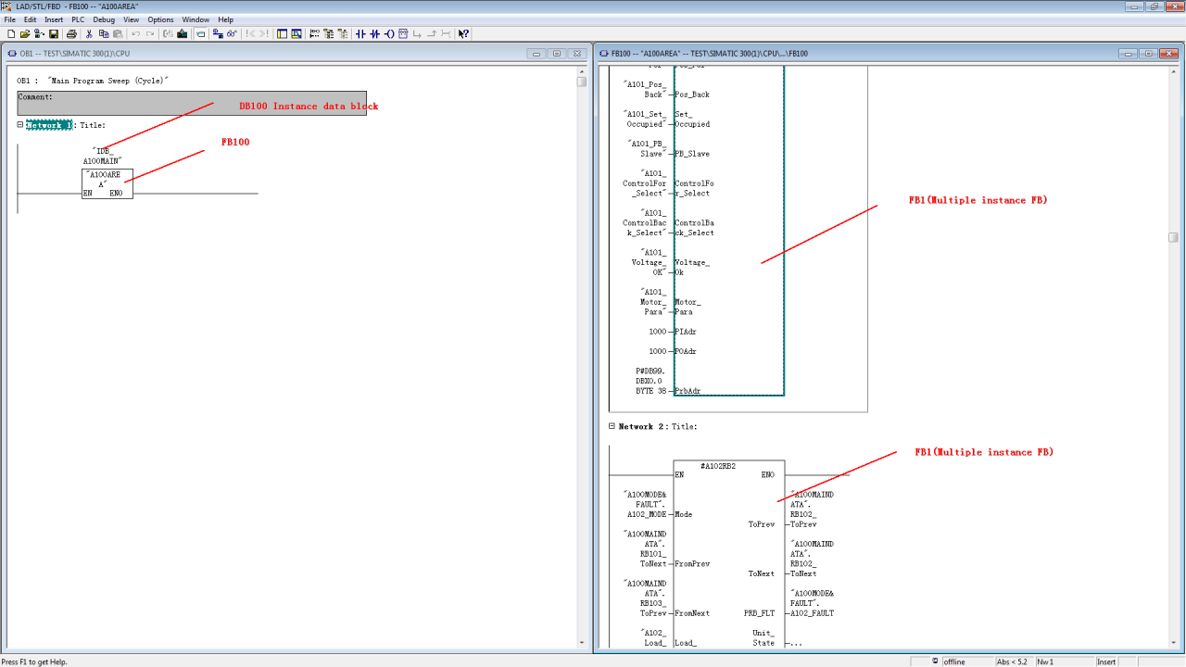Open the Window menu
The height and width of the screenshot is (667, 1186).
click(x=196, y=19)
